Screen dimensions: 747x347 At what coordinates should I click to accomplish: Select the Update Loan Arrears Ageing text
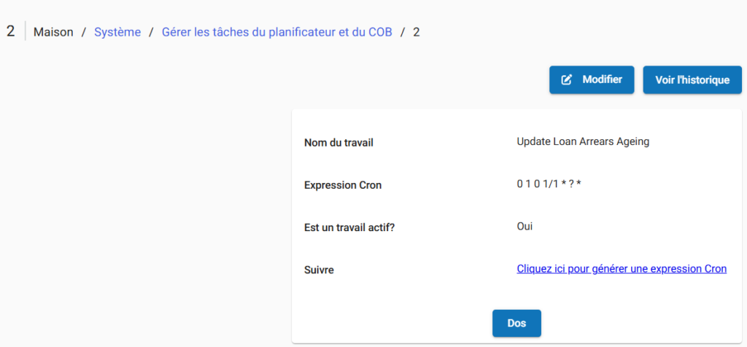click(583, 141)
